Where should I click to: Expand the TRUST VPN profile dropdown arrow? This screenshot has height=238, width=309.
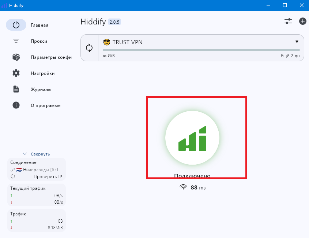(297, 42)
